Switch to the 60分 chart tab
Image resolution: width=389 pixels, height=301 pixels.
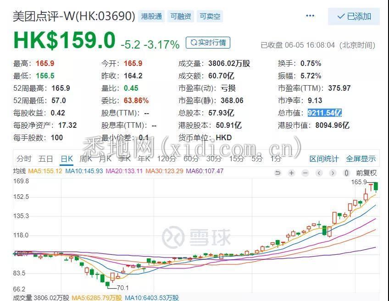tap(191, 159)
